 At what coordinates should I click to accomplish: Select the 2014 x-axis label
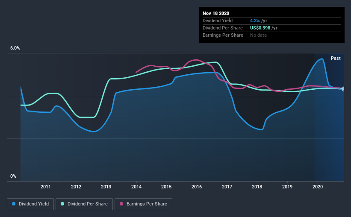[136, 187]
